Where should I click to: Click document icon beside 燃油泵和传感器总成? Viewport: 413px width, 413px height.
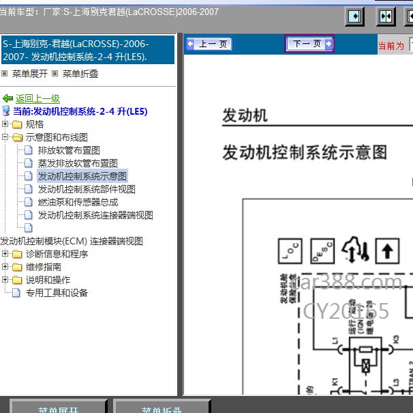(29, 201)
